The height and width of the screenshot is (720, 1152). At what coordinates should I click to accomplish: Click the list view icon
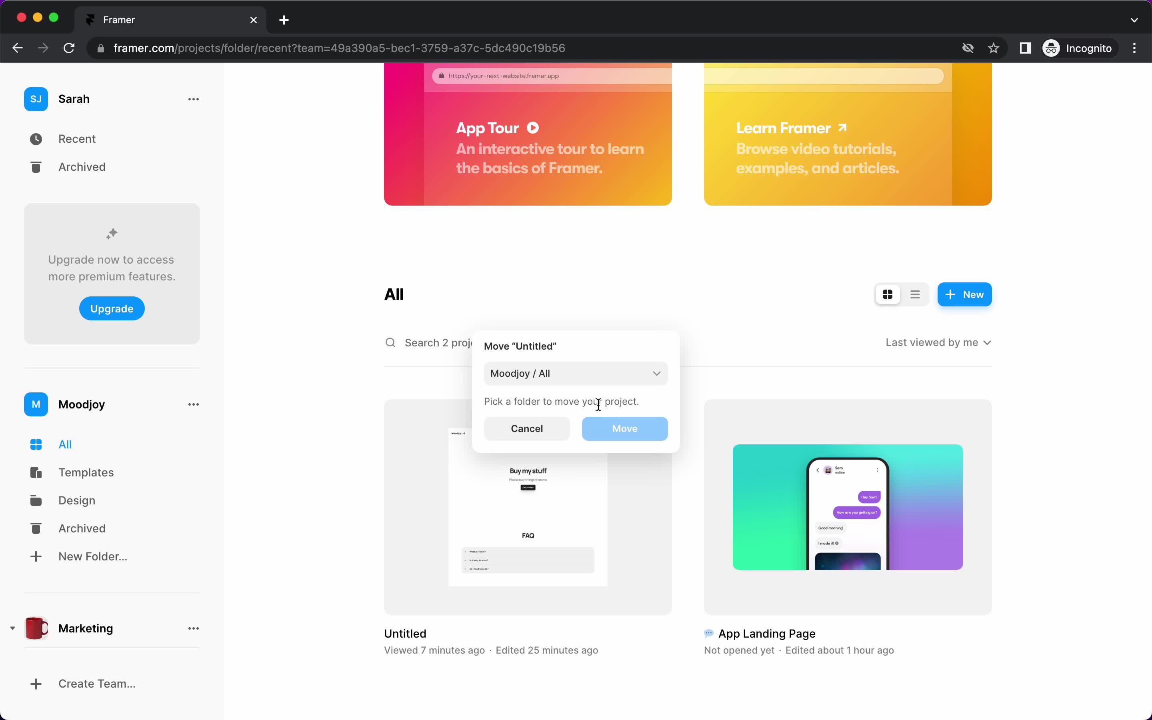(915, 294)
